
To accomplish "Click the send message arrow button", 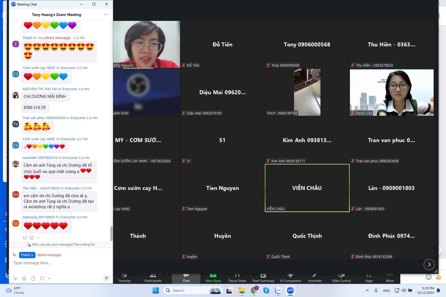I will [106, 278].
